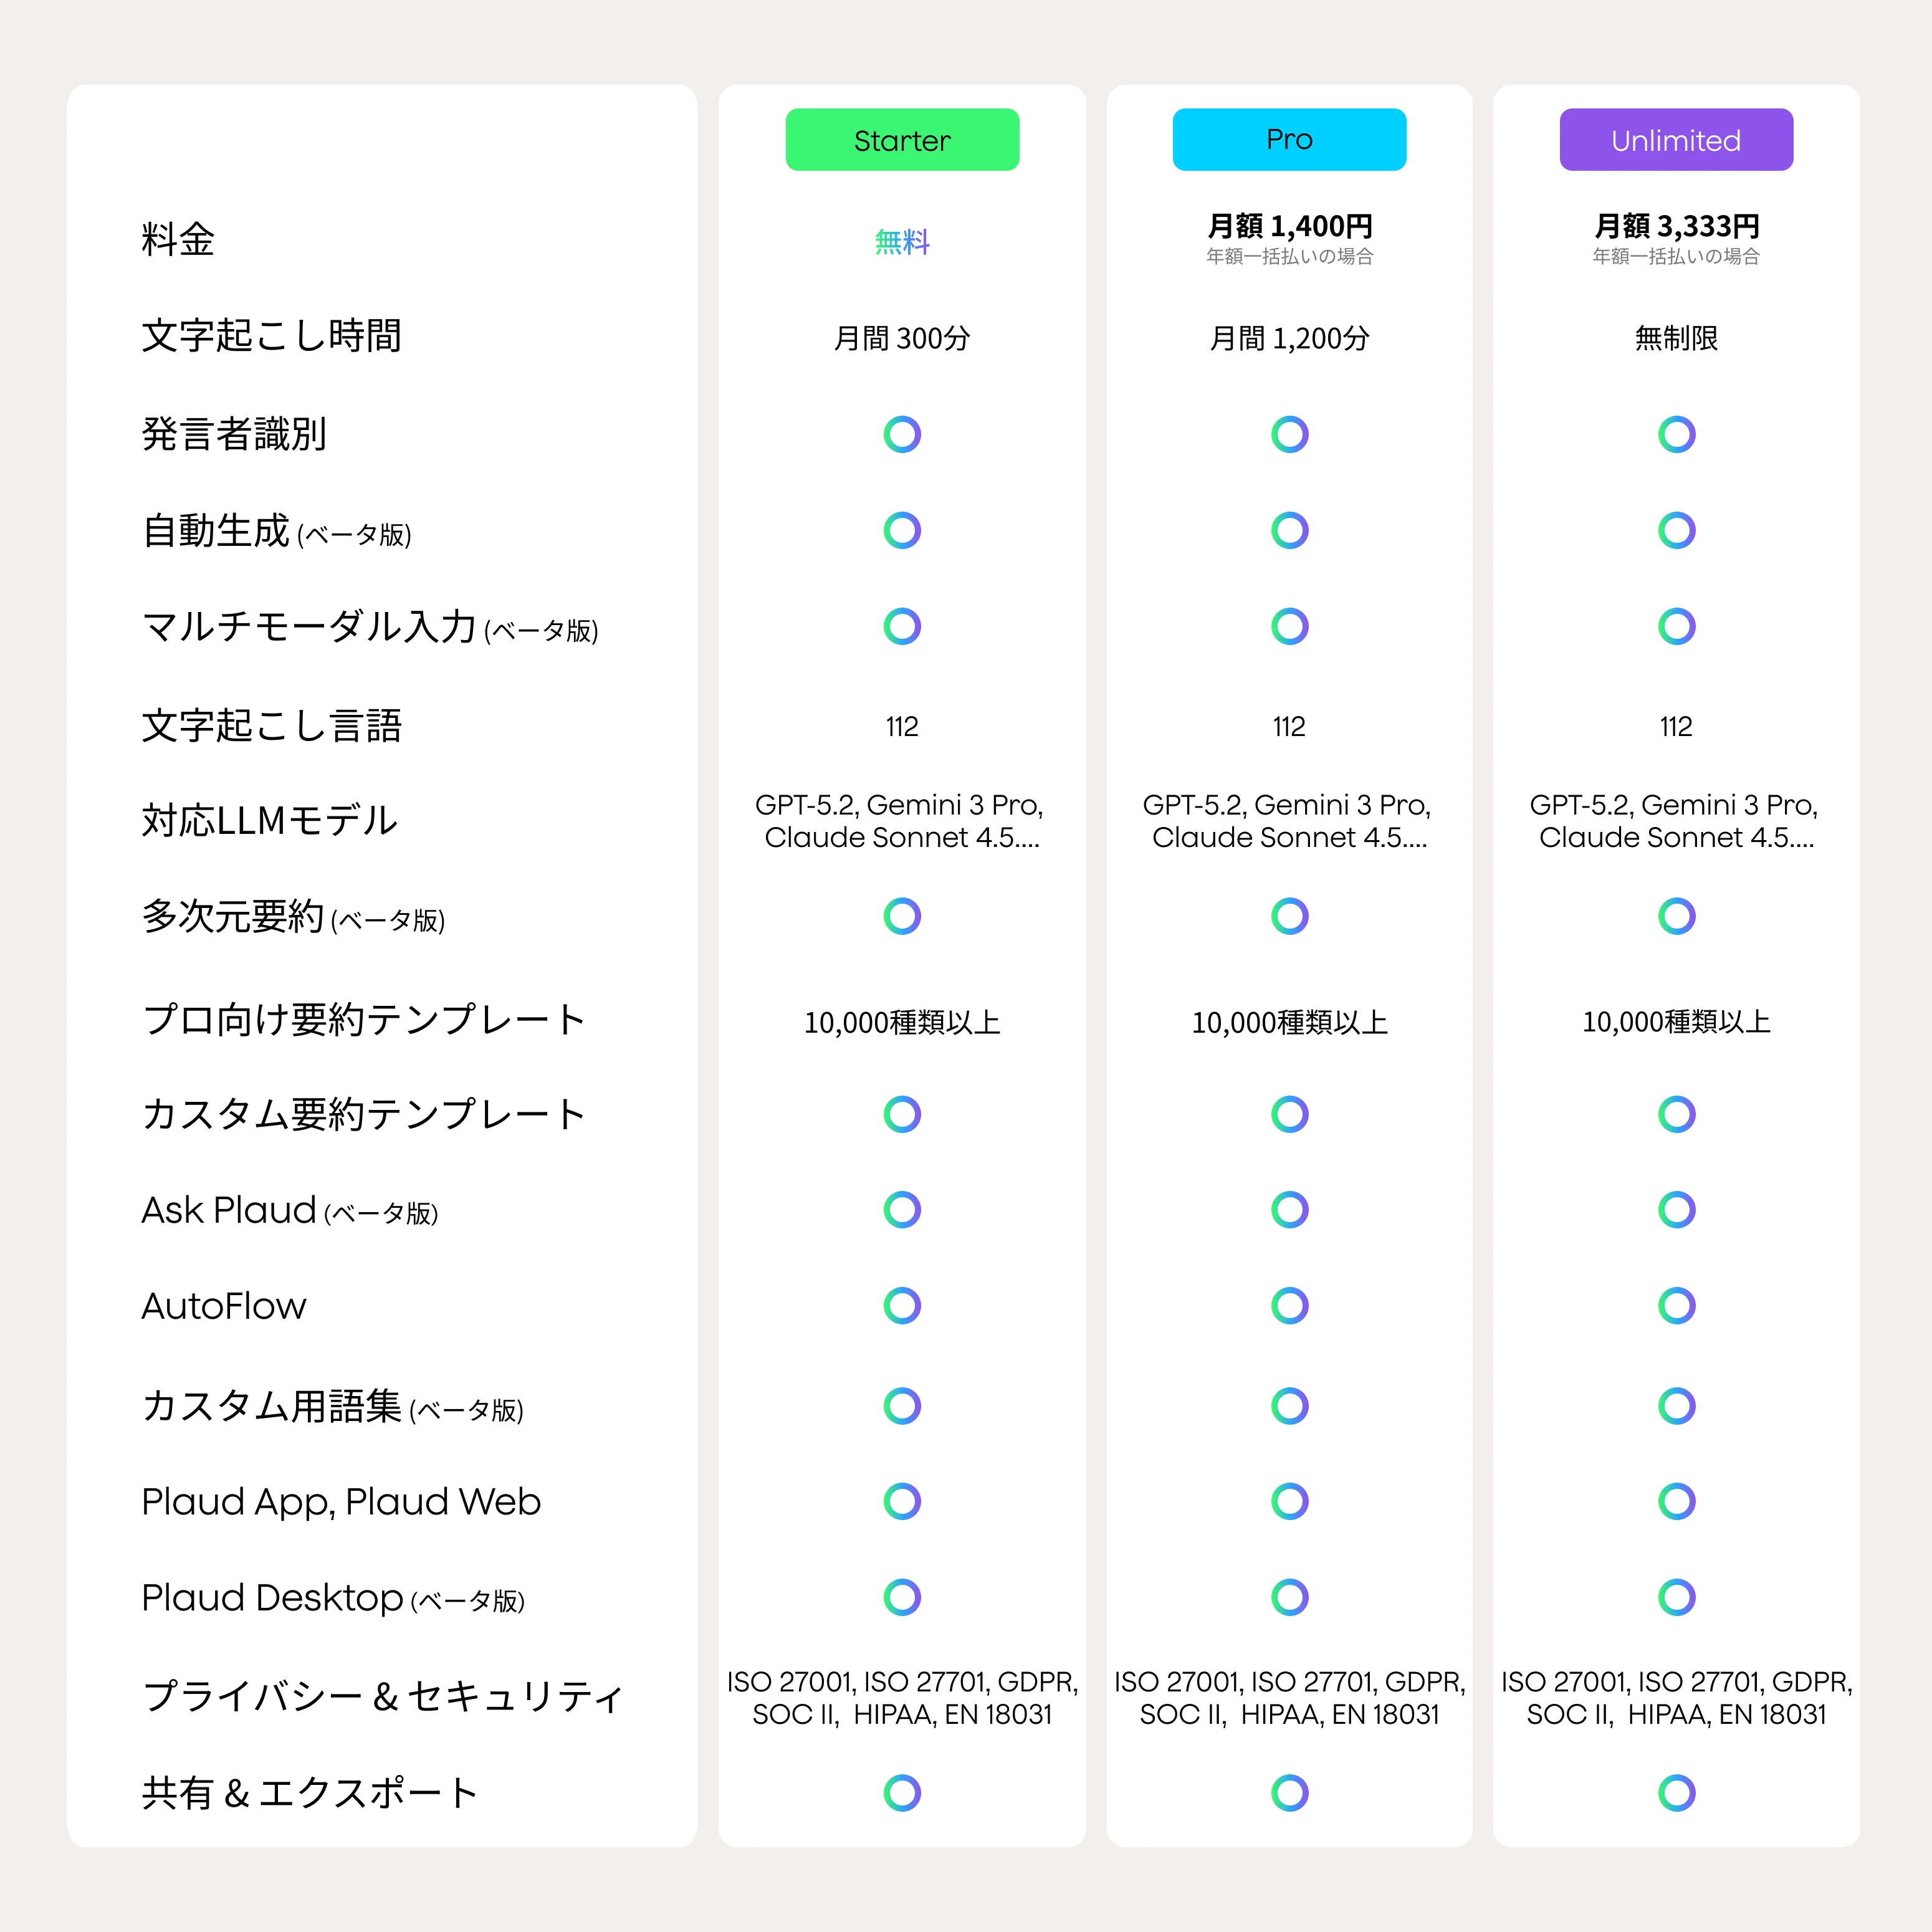This screenshot has width=1932, height=1932.
Task: Click the 月額 3,333円 Unlimited price
Action: (x=1676, y=227)
